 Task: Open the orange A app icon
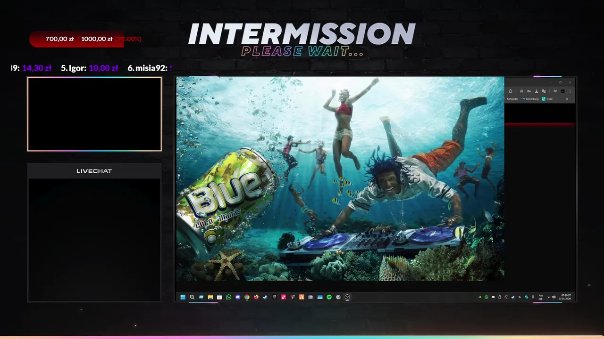302,297
